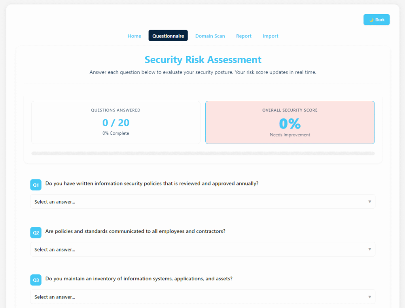View the Report tab
Viewport: 405px width, 308px height.
[244, 36]
